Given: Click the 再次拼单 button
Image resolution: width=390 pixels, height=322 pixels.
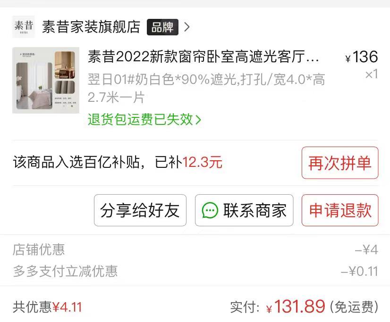Looking at the screenshot, I should 340,163.
